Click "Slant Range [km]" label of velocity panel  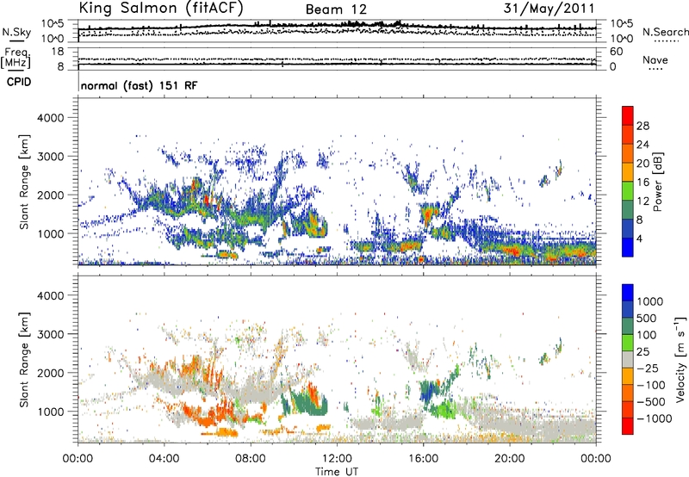24,360
